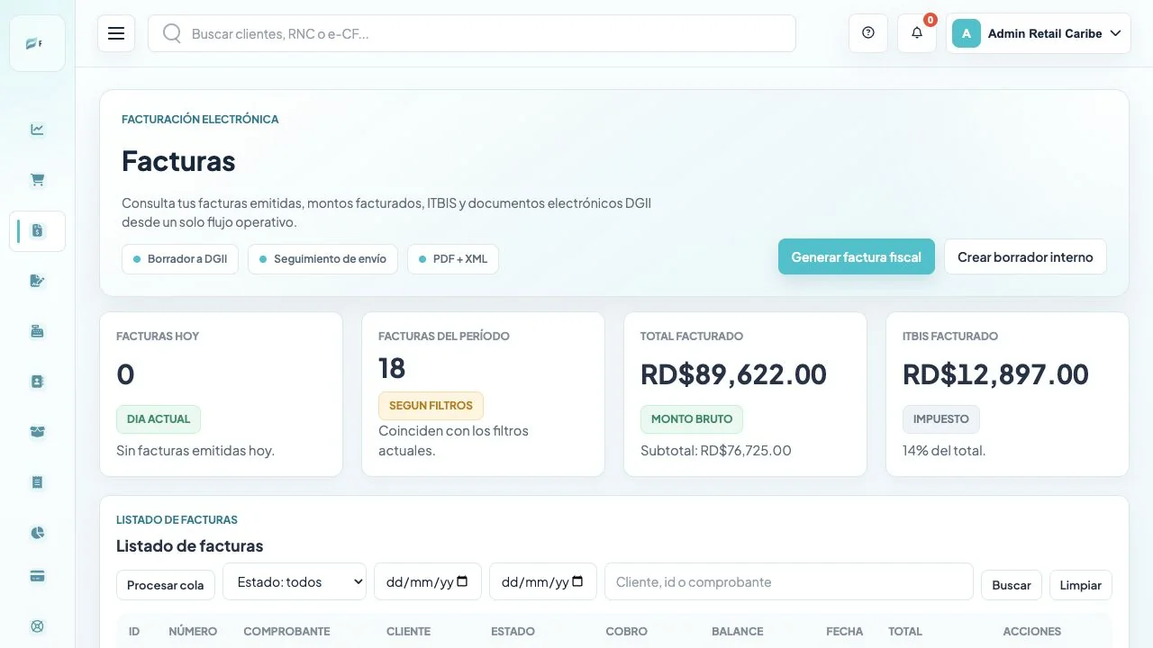The image size is (1153, 648).
Task: Click the 'Buscar' button
Action: click(1012, 585)
